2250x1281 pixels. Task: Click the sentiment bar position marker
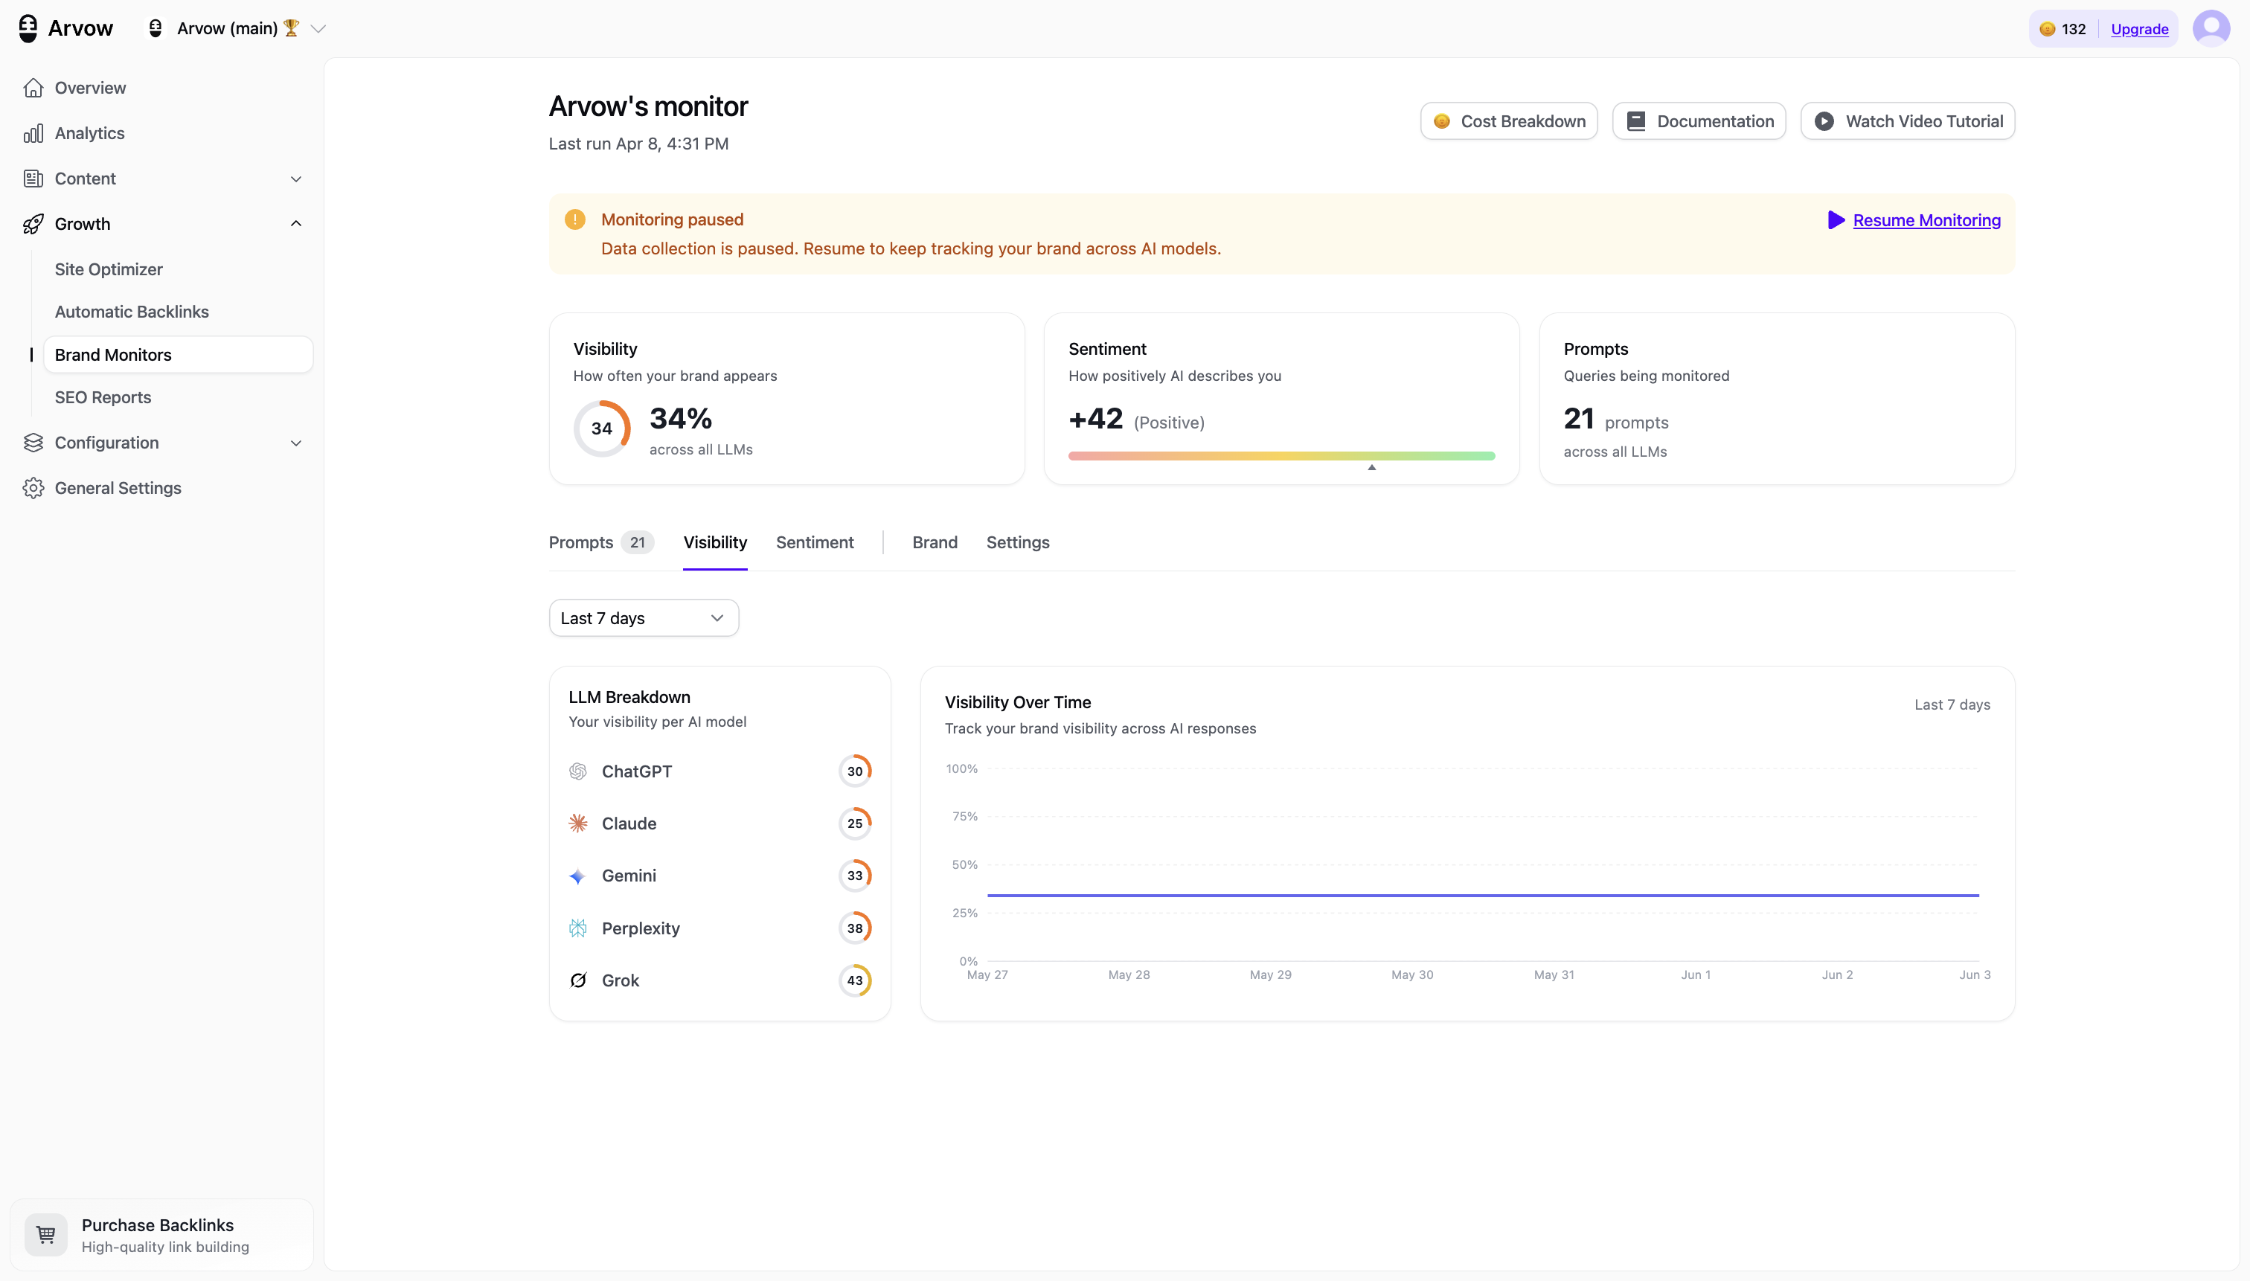pos(1371,467)
